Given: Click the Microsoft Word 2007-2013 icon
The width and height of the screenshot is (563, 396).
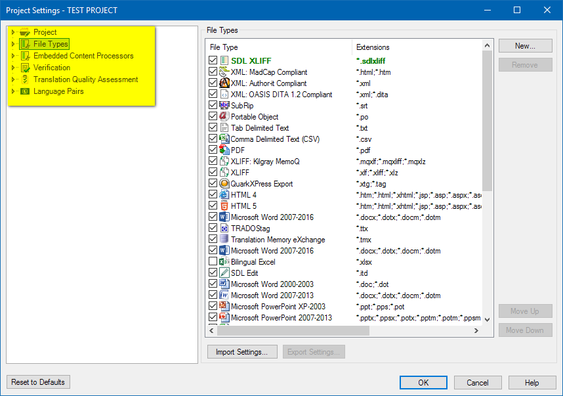Looking at the screenshot, I should pos(224,295).
